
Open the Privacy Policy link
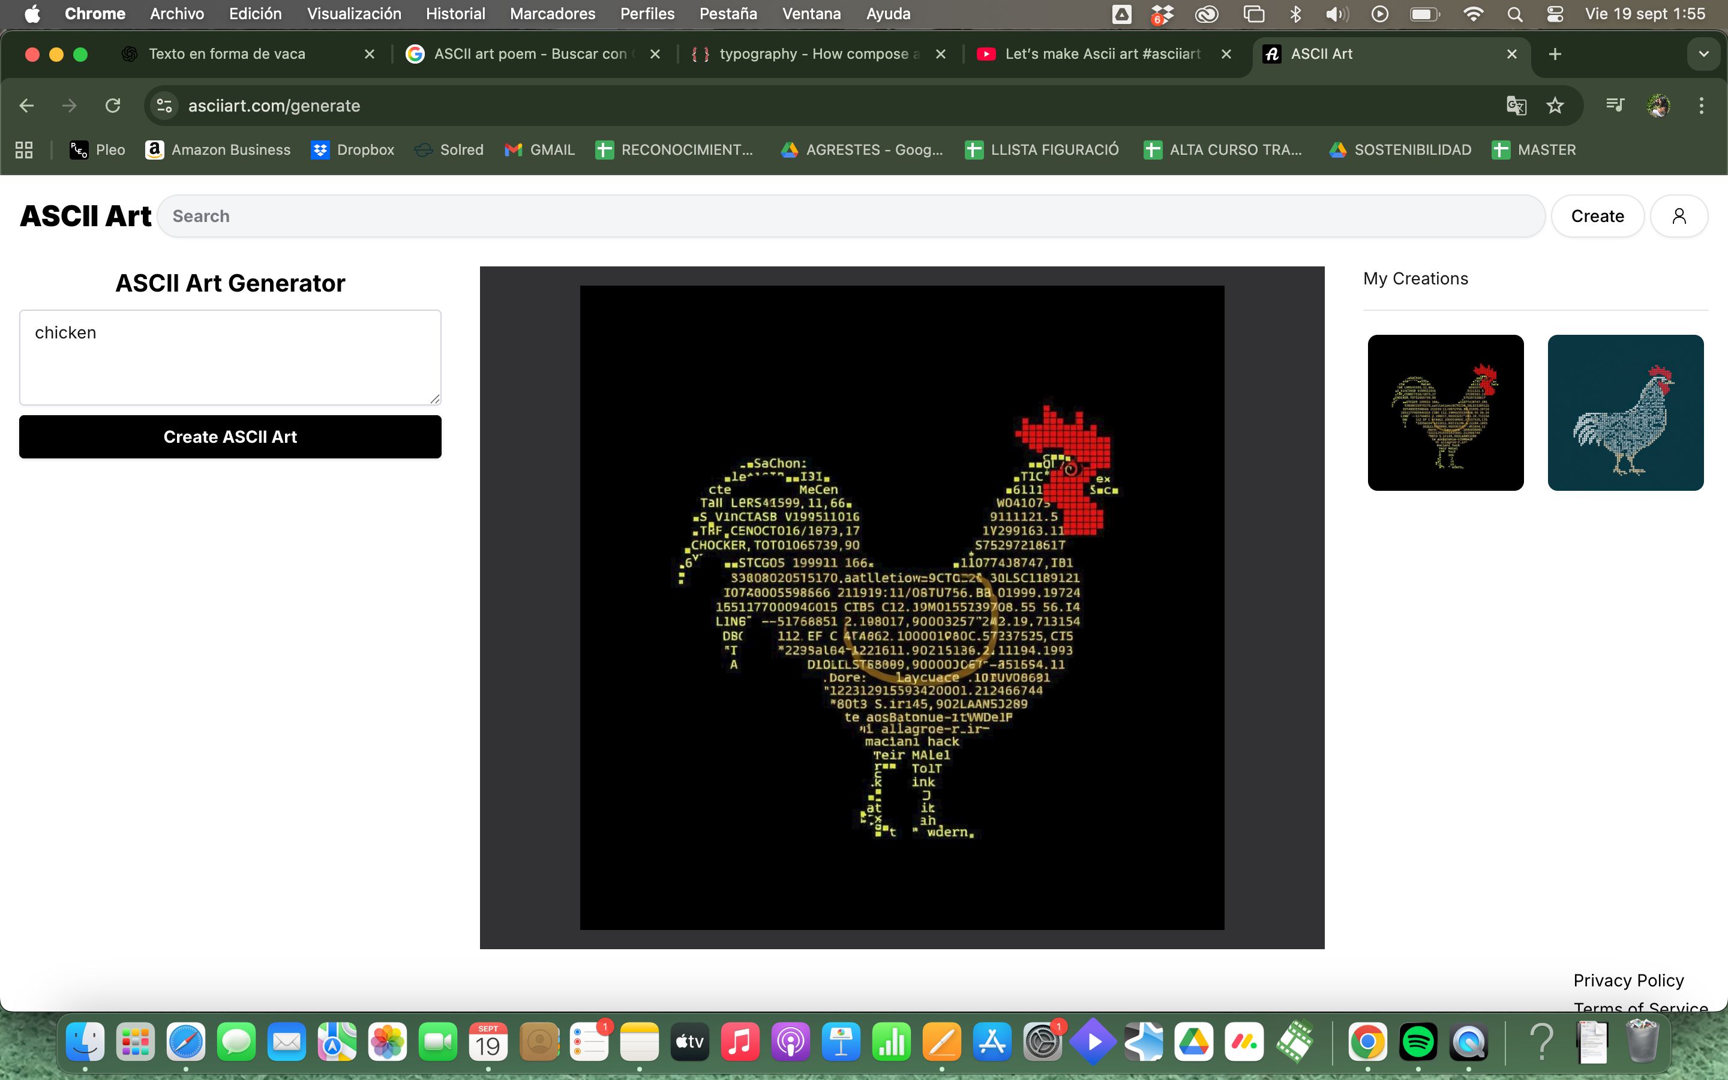1628,980
